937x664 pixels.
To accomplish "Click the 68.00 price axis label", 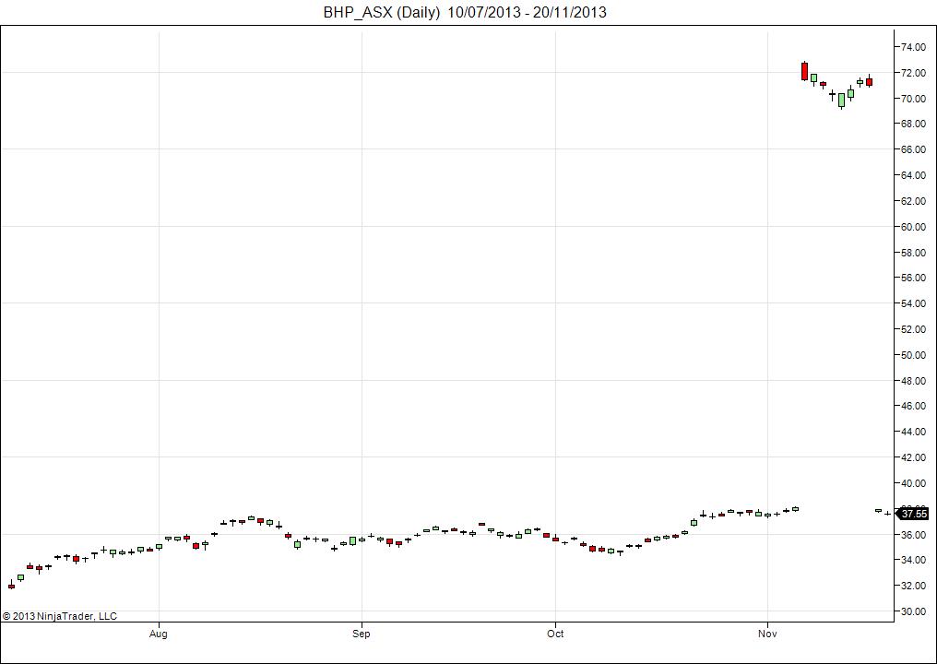I will [x=914, y=124].
